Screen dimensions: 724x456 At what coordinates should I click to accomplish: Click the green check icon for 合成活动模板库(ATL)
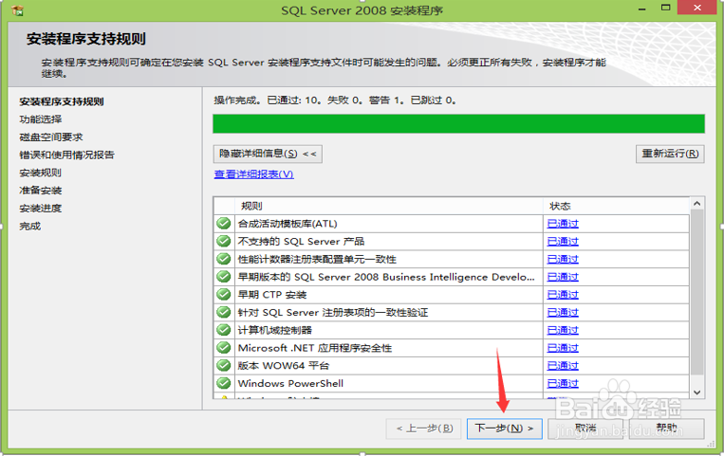click(x=224, y=224)
